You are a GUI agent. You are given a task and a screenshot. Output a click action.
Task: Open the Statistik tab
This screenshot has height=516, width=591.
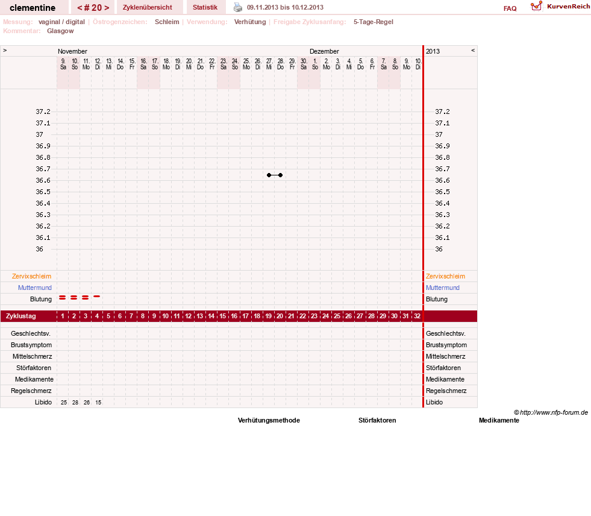(205, 7)
